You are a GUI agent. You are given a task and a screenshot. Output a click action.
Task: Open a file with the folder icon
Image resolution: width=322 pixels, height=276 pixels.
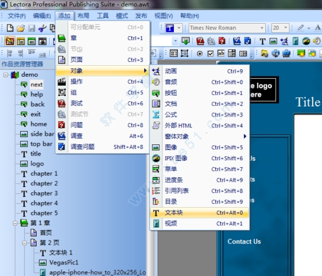[21, 28]
